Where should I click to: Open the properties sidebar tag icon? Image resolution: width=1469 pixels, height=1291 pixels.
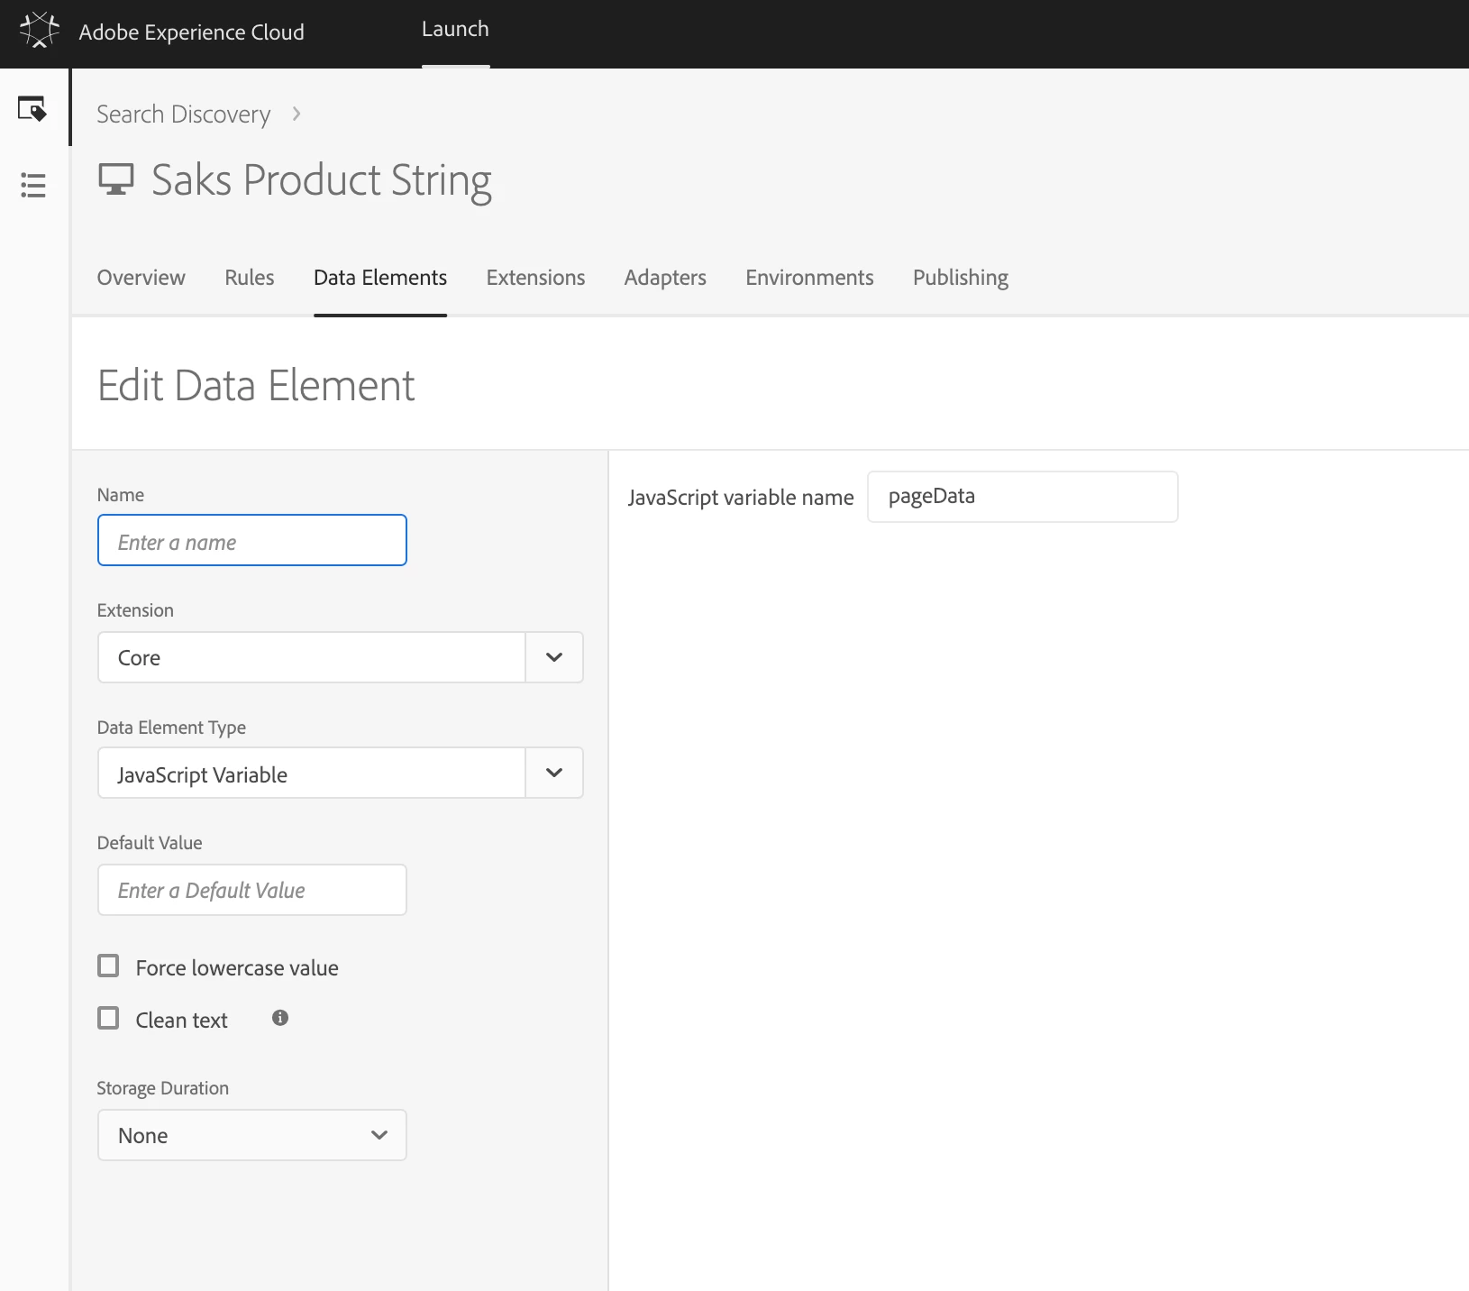pyautogui.click(x=32, y=108)
